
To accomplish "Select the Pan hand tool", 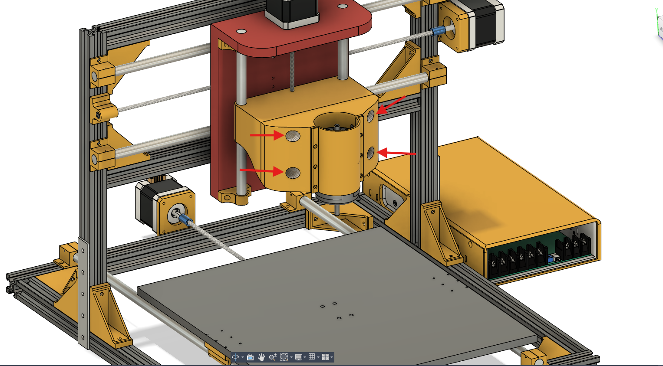I will pos(261,357).
